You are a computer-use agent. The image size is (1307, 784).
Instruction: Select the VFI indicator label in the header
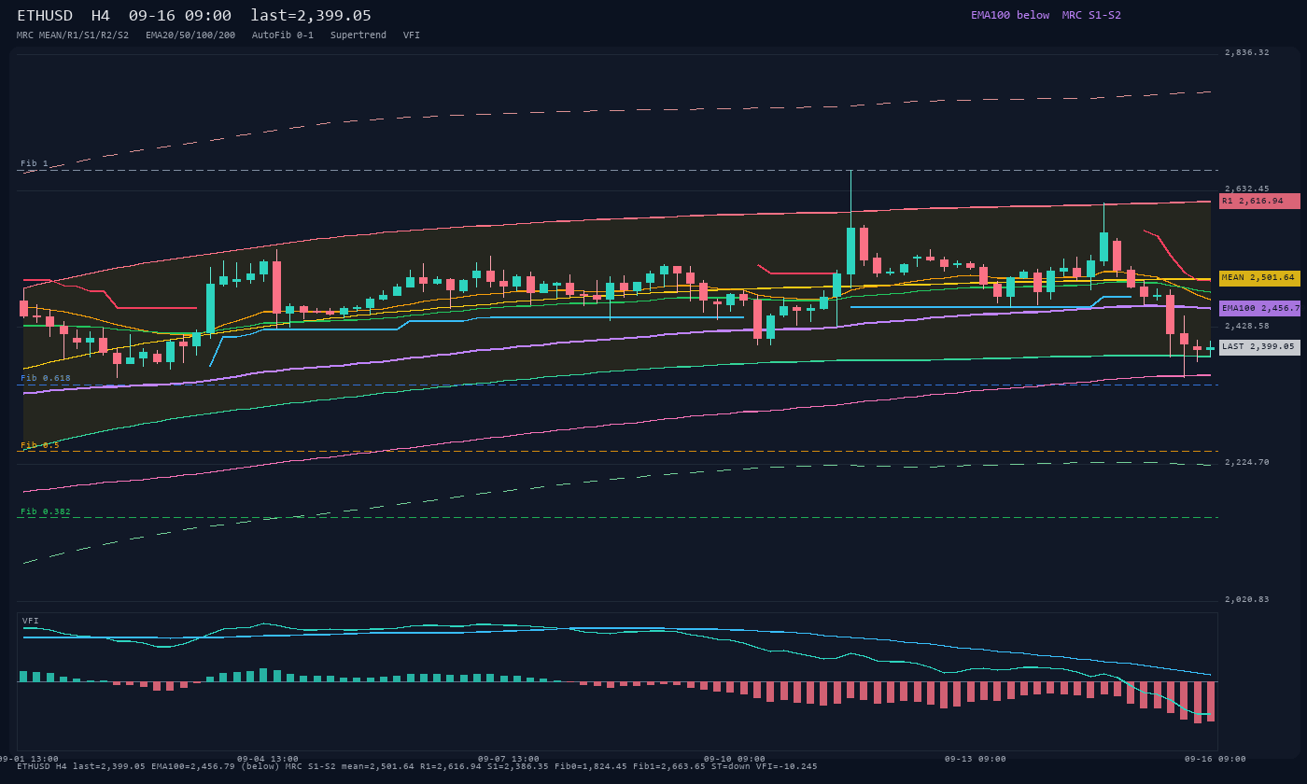[412, 35]
